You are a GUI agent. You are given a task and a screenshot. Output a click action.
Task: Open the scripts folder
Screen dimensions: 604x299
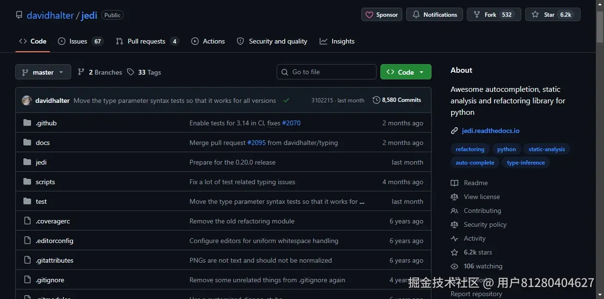pos(45,182)
